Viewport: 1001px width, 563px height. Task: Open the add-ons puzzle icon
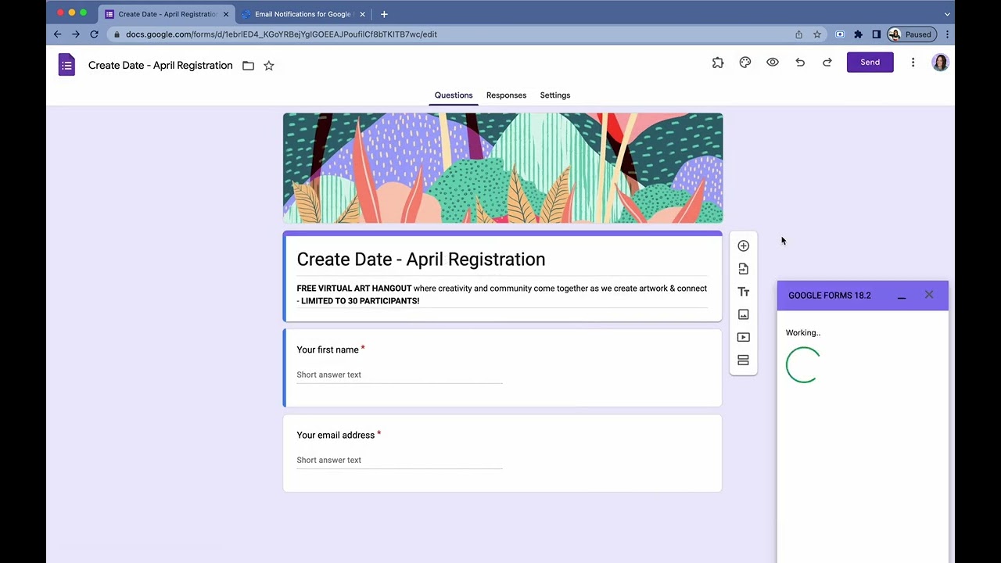click(718, 63)
